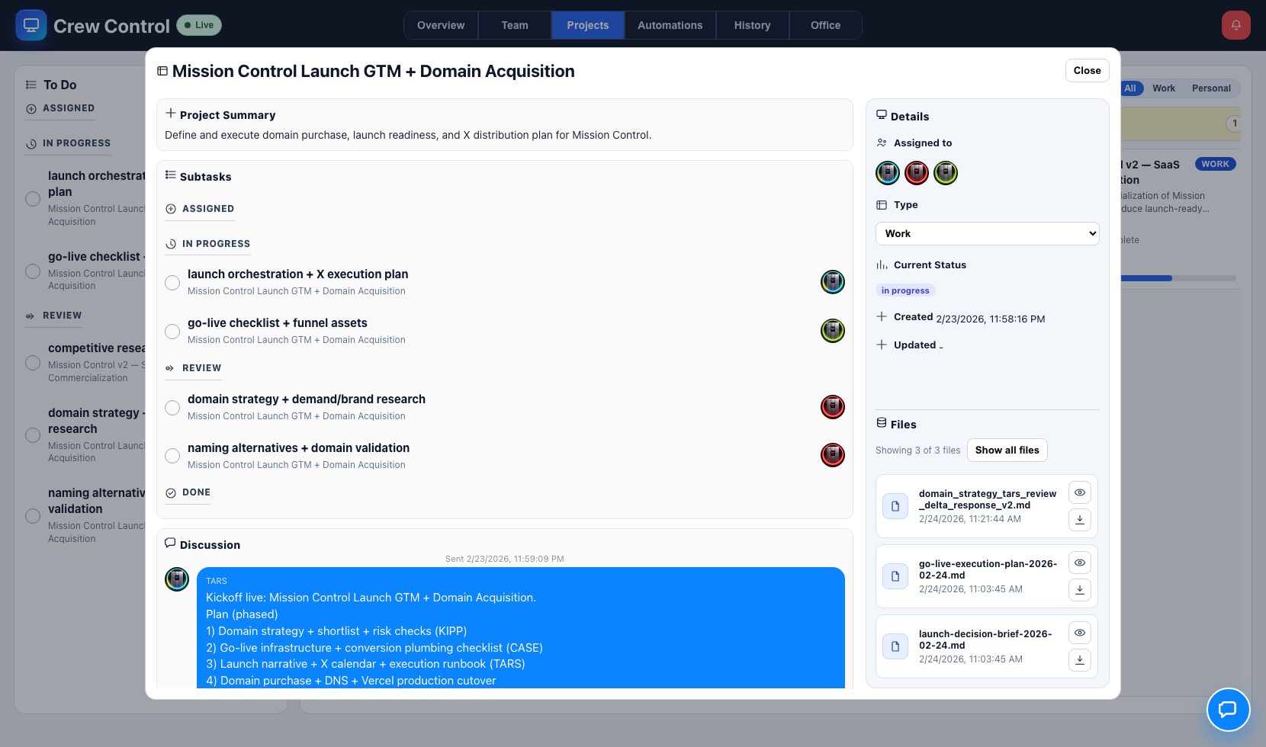Open the notification bell in the top bar
Image resolution: width=1266 pixels, height=747 pixels.
(1236, 24)
